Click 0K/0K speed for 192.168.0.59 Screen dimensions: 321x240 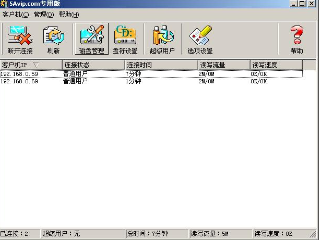(x=259, y=74)
